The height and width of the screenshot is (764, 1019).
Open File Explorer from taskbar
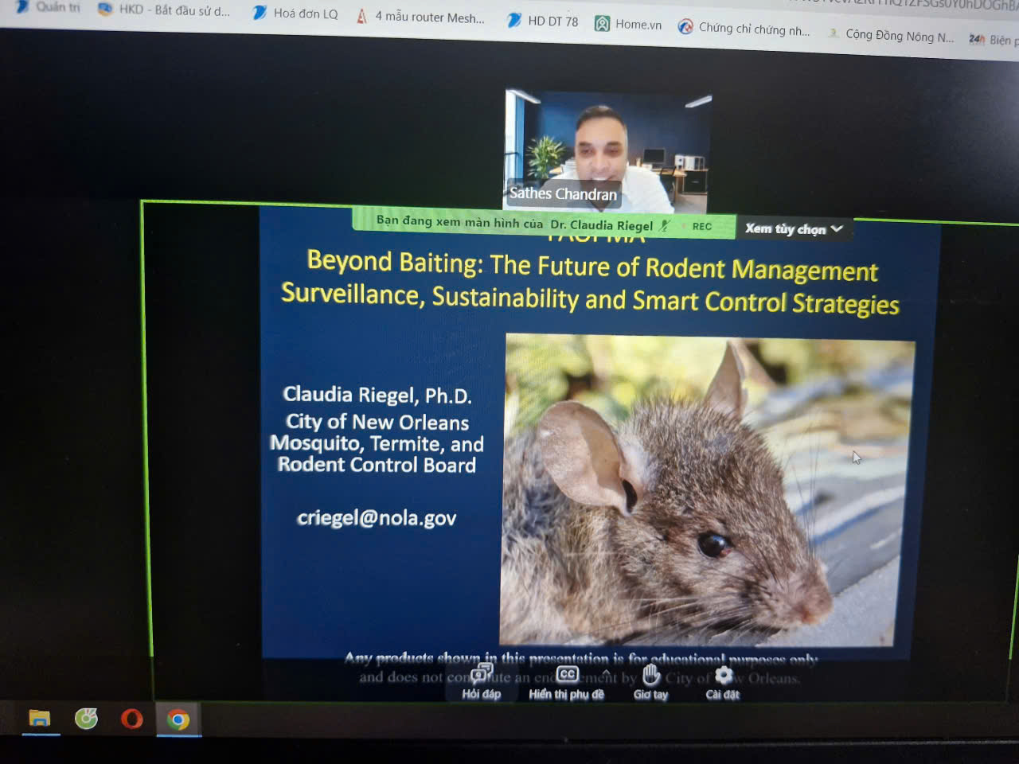click(40, 719)
